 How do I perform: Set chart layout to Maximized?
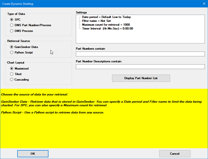point(12,69)
